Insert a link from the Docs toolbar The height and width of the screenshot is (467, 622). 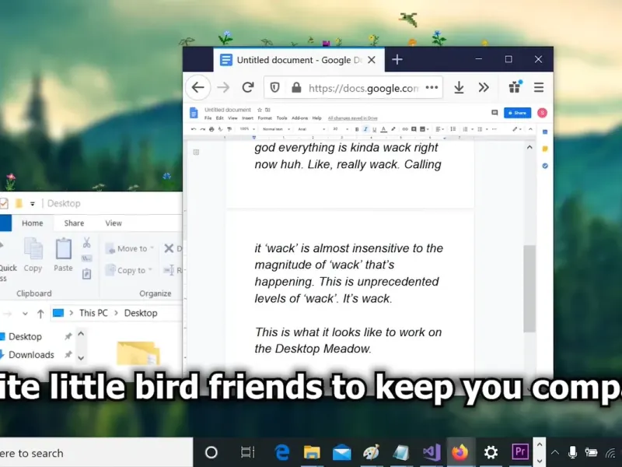click(x=405, y=129)
